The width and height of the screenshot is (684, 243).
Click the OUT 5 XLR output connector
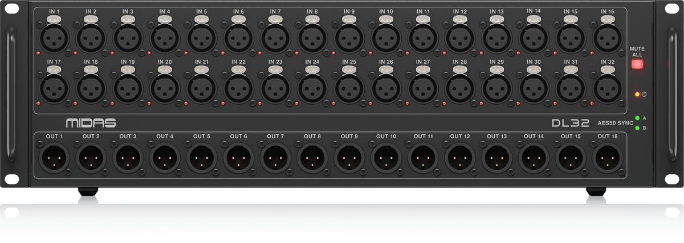pos(202,158)
